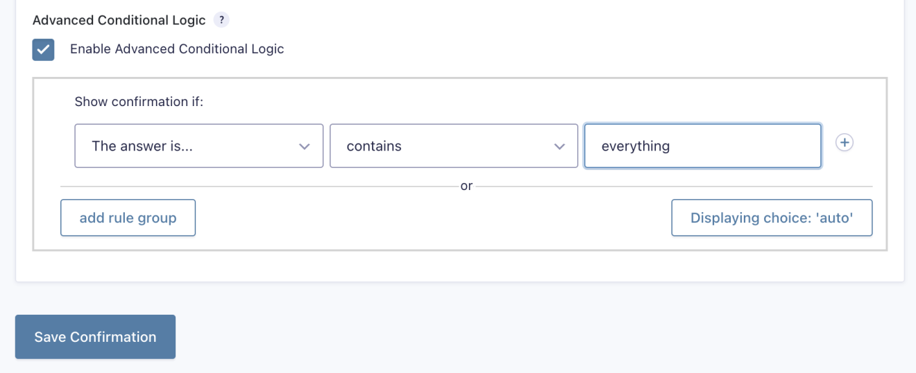Viewport: 916px width, 373px height.
Task: Open the 'contains' operator dropdown
Action: [x=453, y=146]
